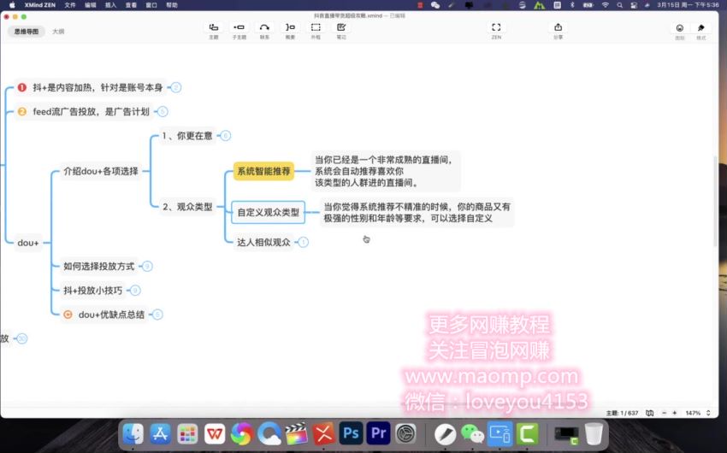Screen dimensions: 727x453
Task: Expand the 达人相似观众 branch
Action: 304,242
